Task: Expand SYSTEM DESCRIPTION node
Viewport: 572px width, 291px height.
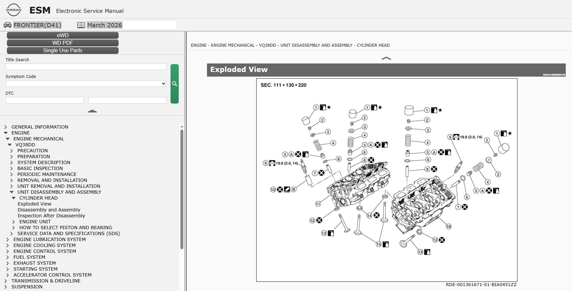Action: tap(11, 162)
